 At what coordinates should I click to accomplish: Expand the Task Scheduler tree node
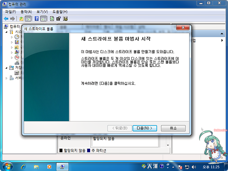pyautogui.click(x=12, y=37)
